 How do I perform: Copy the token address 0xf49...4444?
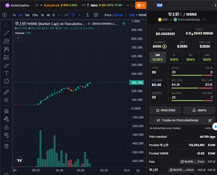pyautogui.click(x=182, y=170)
